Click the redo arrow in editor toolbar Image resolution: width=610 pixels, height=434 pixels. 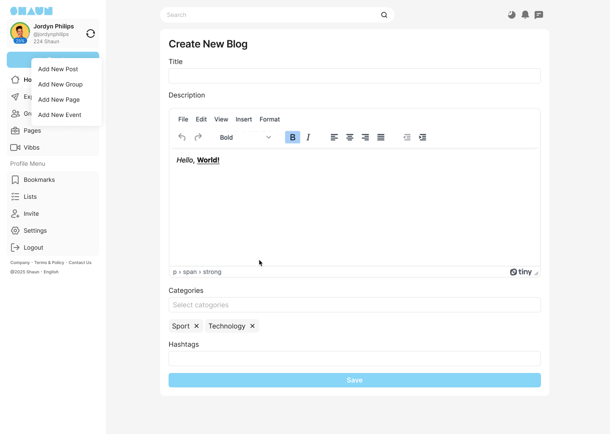(x=198, y=137)
